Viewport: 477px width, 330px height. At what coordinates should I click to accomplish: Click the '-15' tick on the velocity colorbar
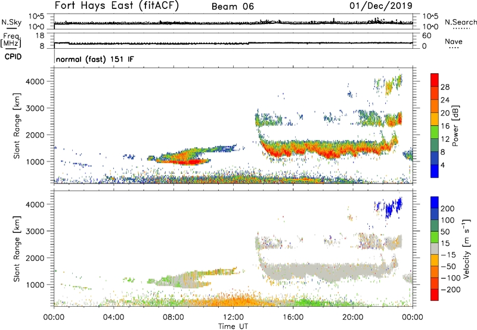[x=448, y=254]
